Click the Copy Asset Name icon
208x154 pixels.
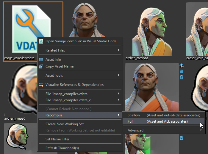point(41,66)
